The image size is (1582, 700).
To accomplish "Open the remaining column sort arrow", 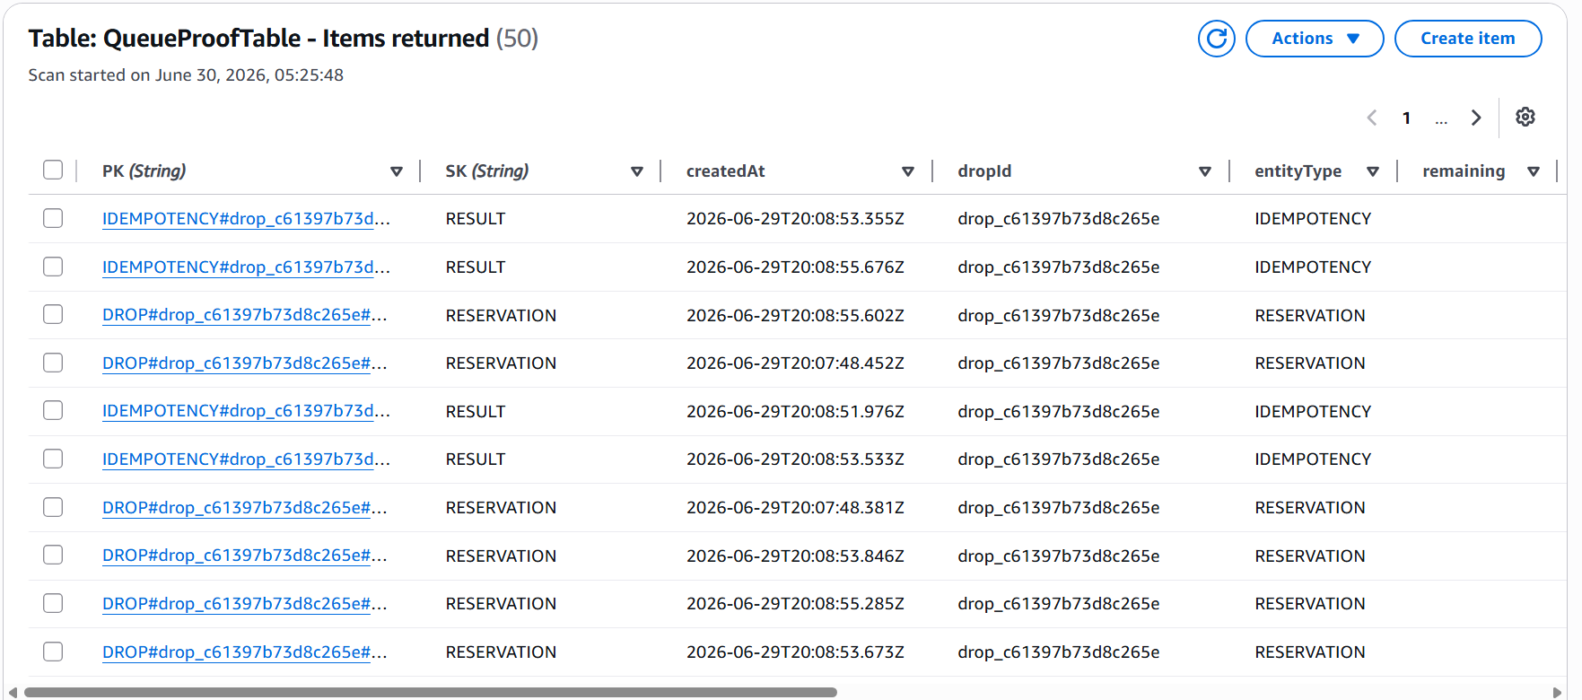I will coord(1534,171).
